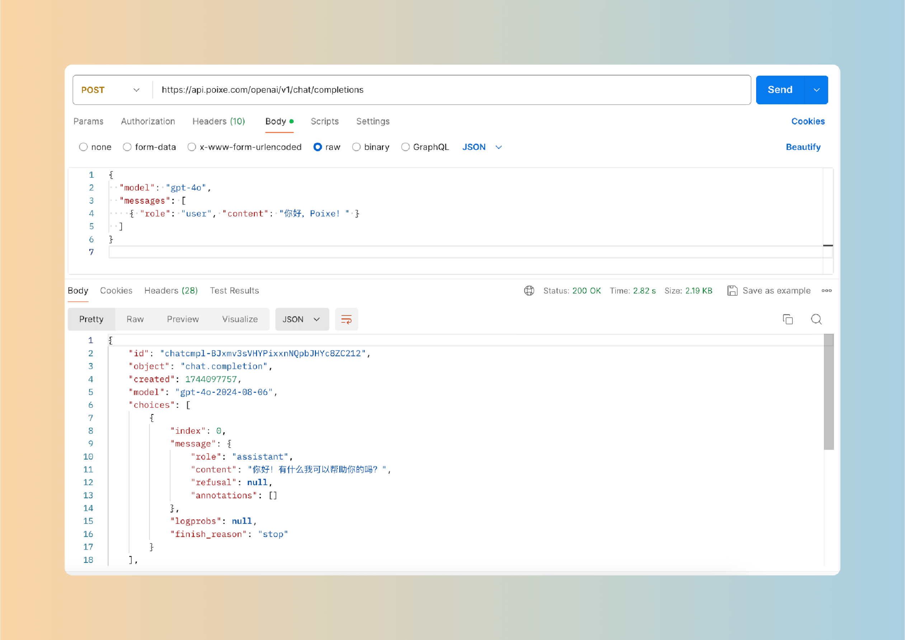
Task: Open search in response with magnifier icon
Action: tap(816, 319)
